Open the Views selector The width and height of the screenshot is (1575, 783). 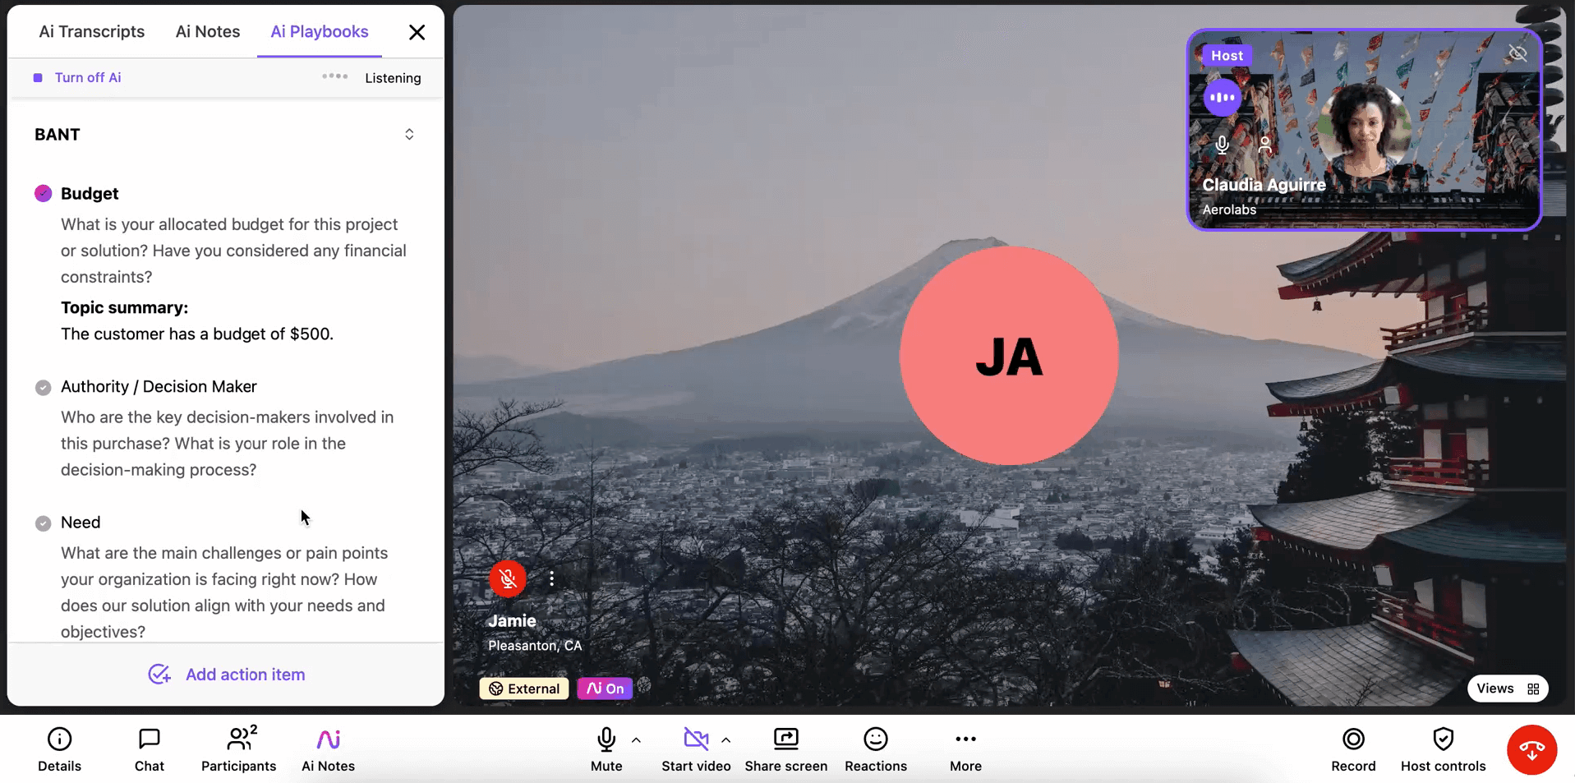[x=1507, y=688]
